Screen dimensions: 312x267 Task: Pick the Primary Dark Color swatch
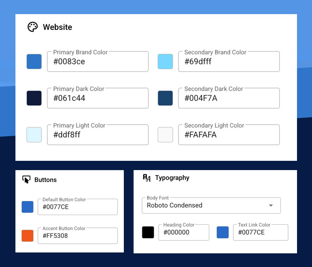tap(34, 98)
